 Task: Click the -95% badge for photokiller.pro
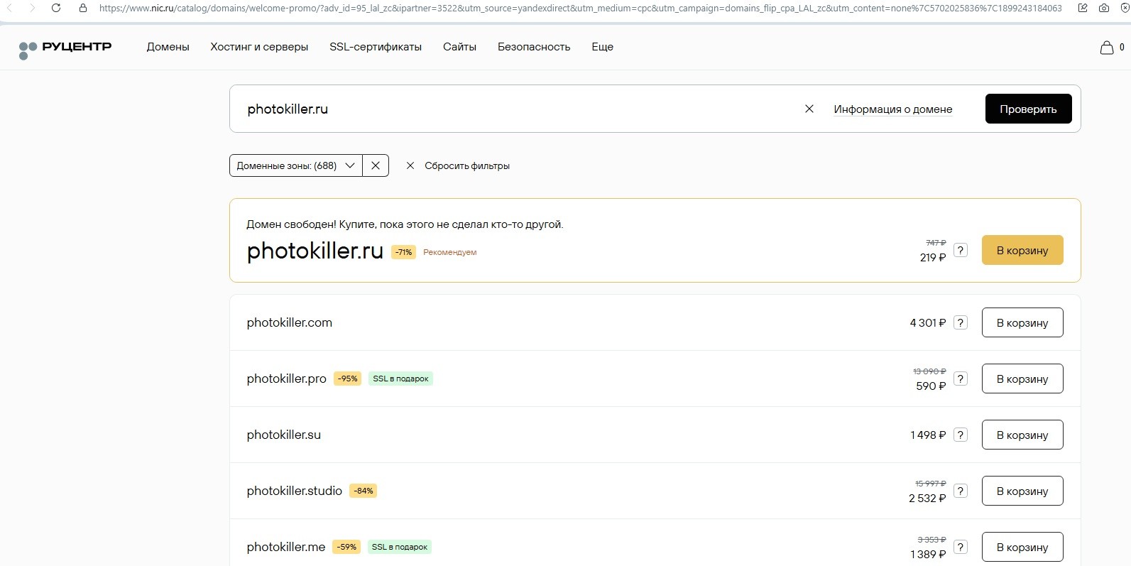347,379
